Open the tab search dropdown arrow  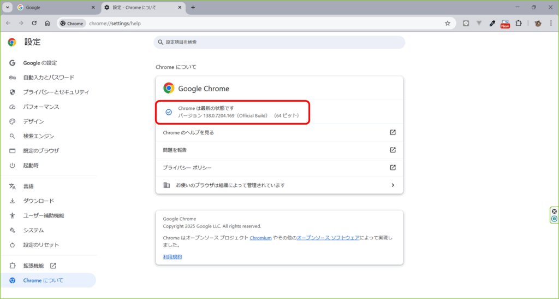pos(8,7)
